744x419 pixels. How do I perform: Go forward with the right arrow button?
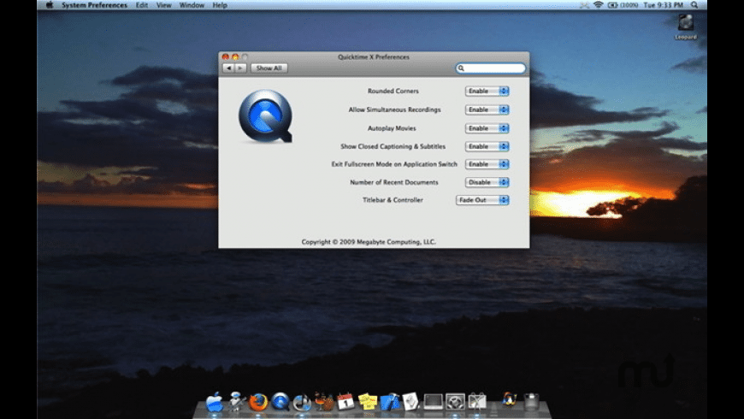[x=240, y=68]
